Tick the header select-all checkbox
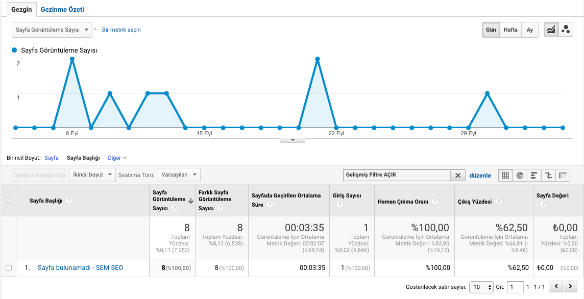 tap(9, 201)
